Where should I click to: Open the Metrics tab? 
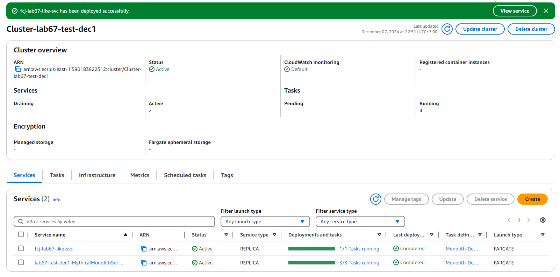click(140, 175)
